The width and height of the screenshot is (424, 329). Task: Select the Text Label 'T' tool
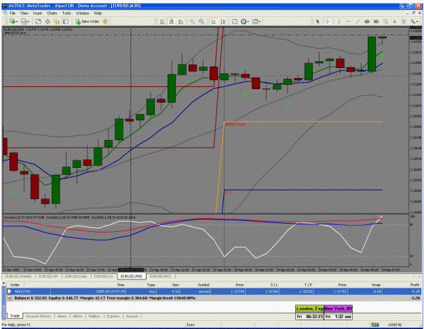coord(404,21)
